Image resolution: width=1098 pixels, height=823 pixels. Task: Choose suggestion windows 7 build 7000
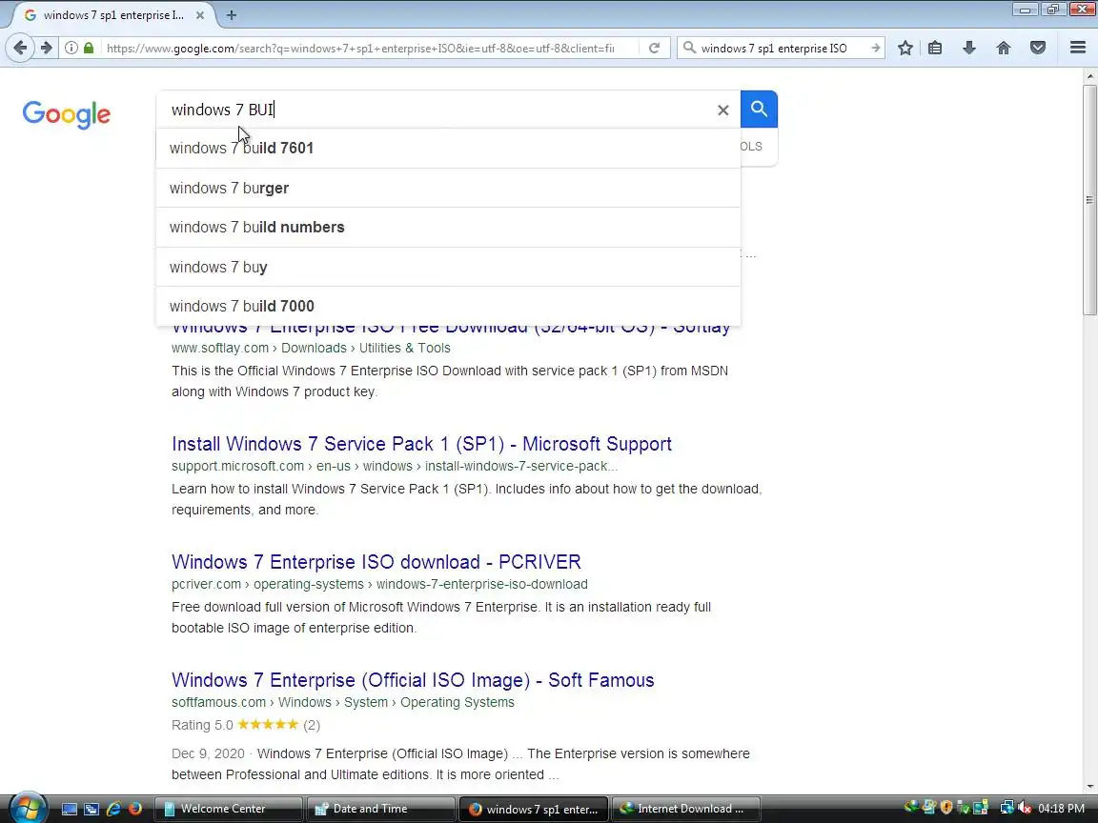(448, 306)
